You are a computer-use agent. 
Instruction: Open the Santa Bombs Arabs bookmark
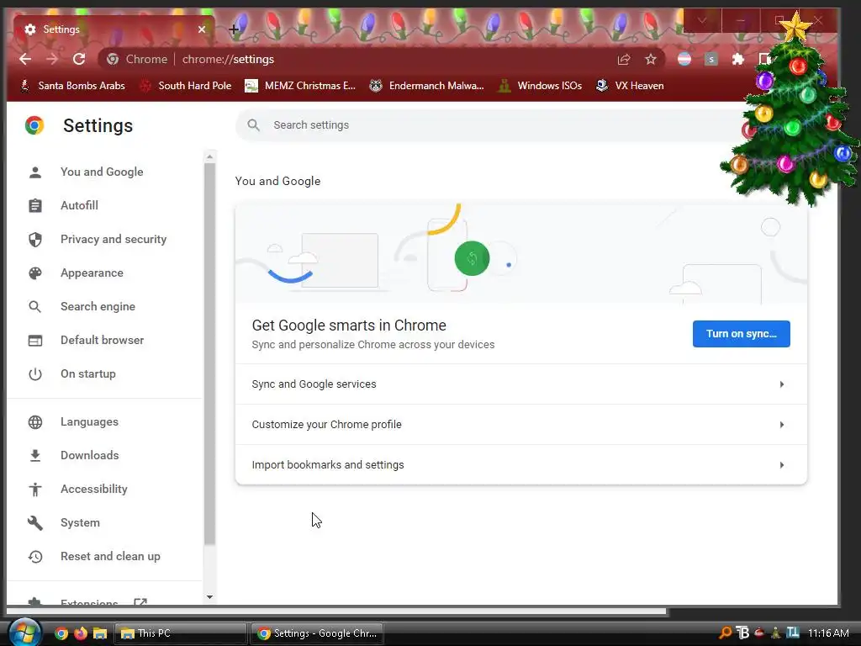click(72, 86)
